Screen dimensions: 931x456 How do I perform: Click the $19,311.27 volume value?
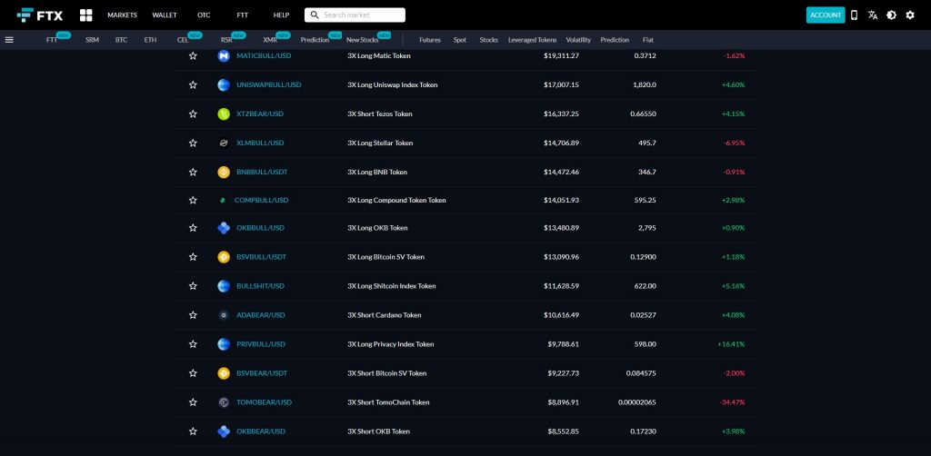click(561, 55)
